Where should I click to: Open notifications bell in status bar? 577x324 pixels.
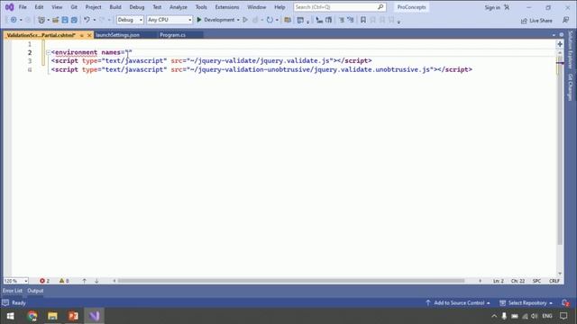tap(565, 303)
